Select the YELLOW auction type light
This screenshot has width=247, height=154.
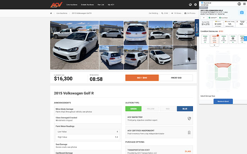click(151, 109)
